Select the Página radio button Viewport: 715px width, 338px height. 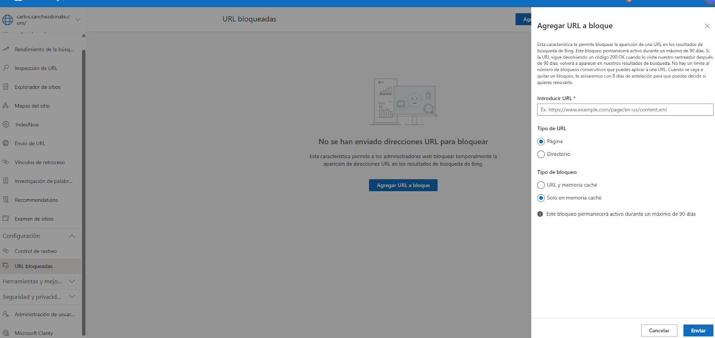pyautogui.click(x=541, y=142)
